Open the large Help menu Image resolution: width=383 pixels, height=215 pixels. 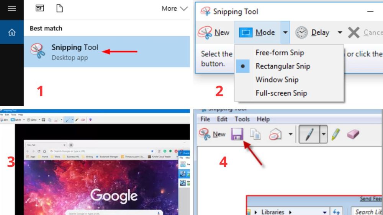click(263, 119)
